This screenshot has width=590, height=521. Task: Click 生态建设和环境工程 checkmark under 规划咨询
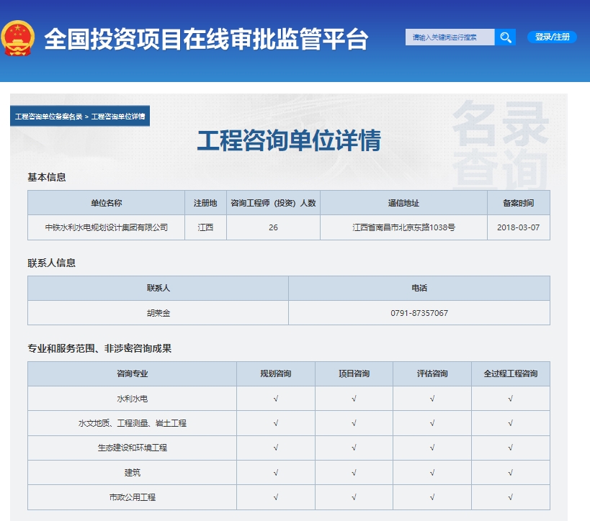tap(276, 448)
